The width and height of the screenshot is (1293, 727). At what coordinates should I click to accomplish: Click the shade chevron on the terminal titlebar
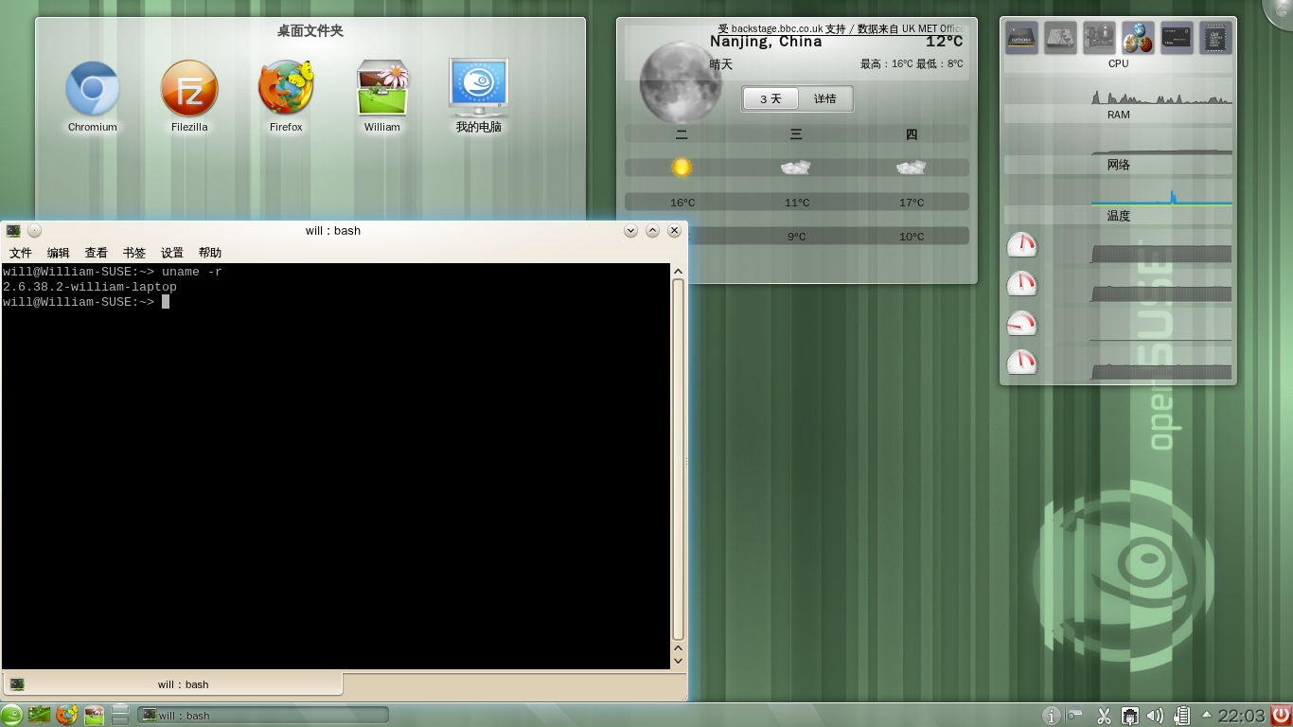coord(652,230)
